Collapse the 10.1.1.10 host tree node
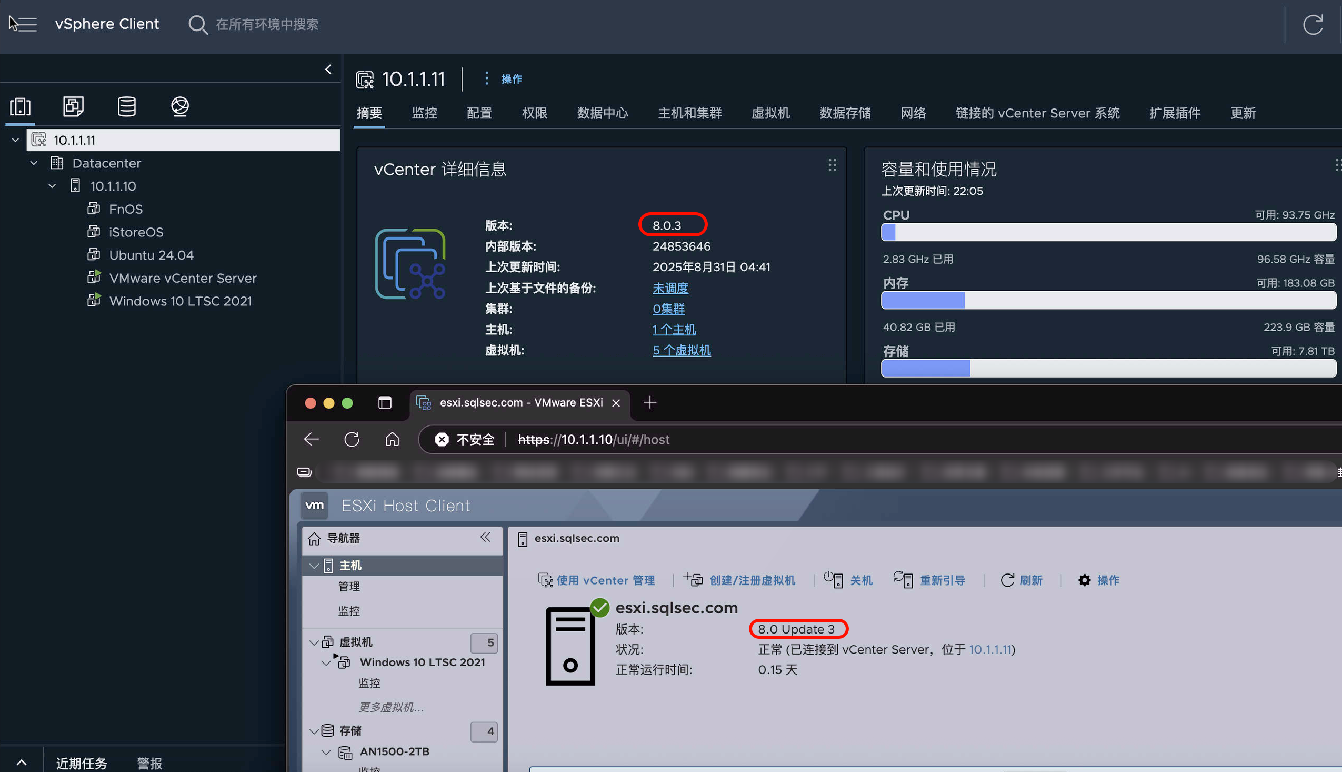1342x772 pixels. tap(52, 186)
